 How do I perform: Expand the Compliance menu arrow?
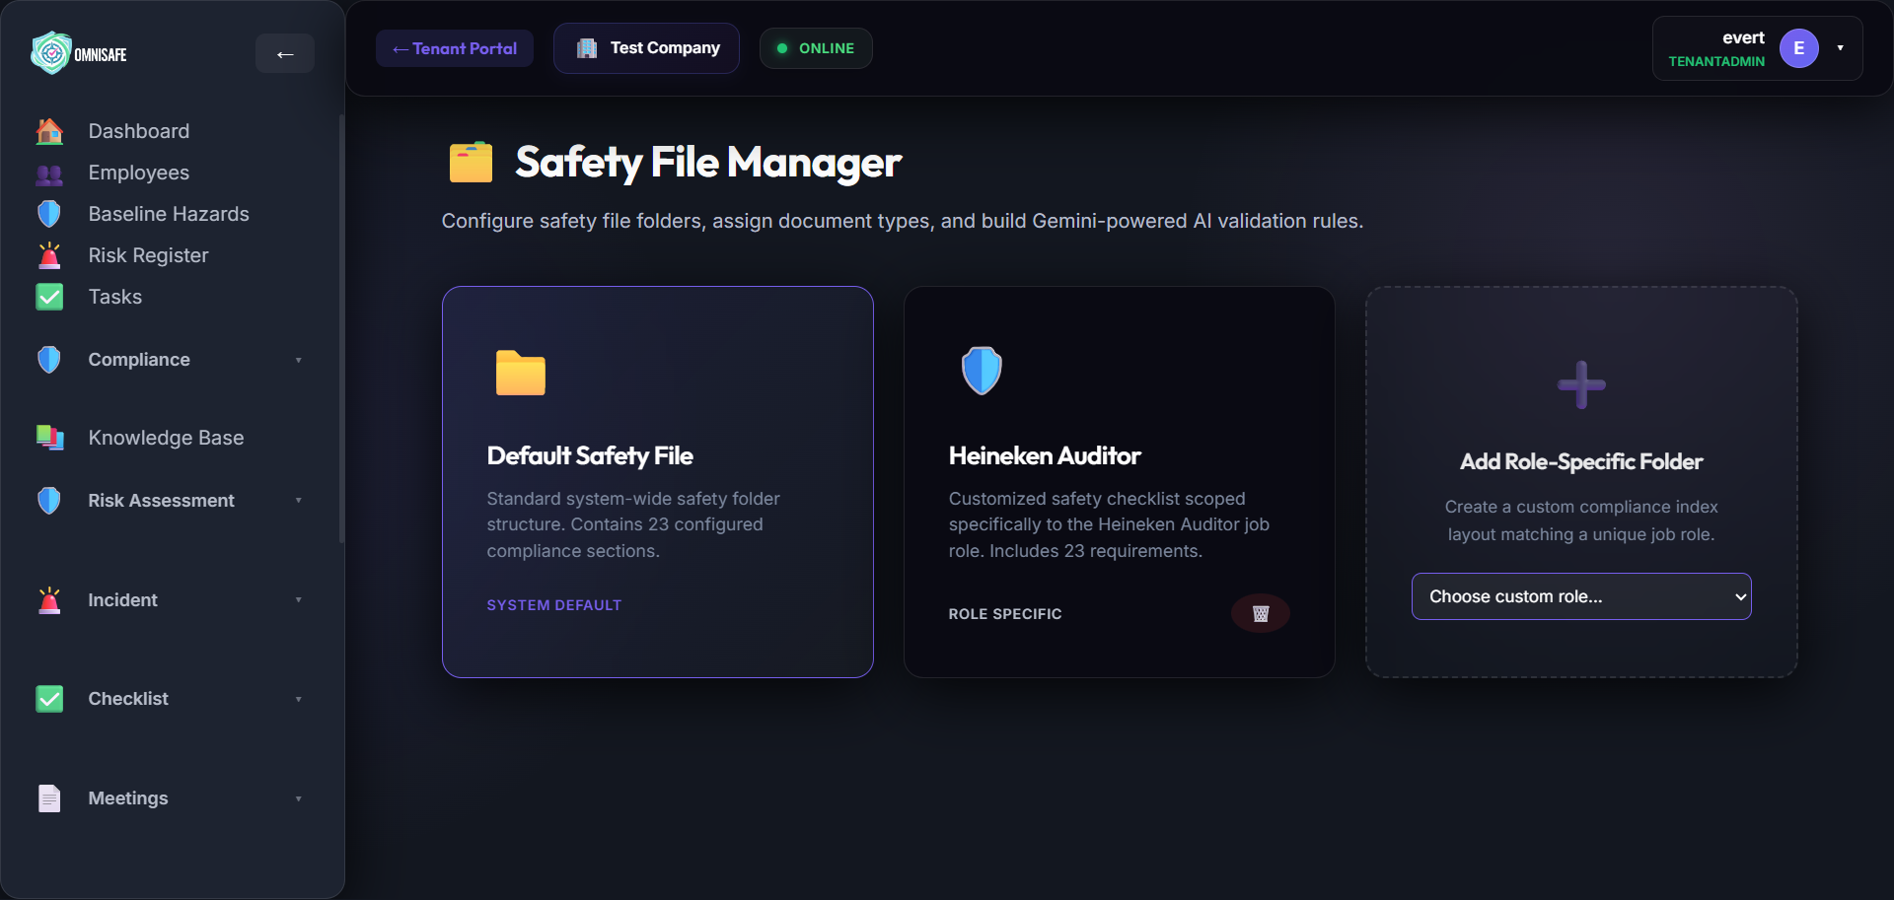tap(298, 360)
